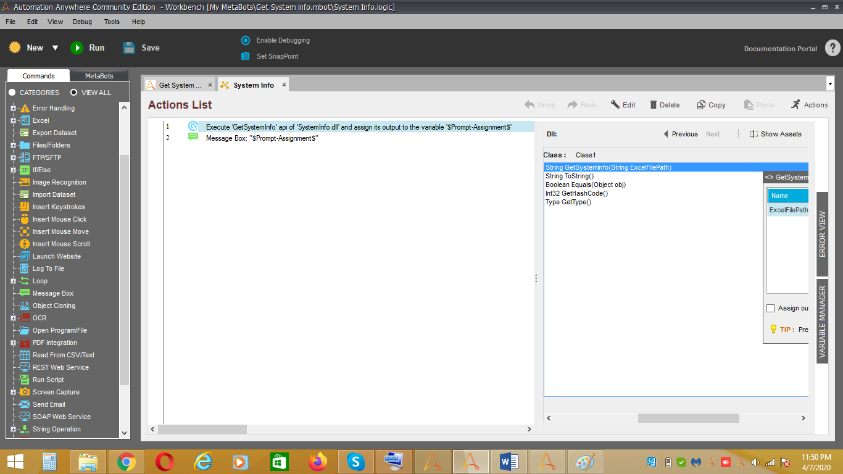Screen dimensions: 843x474
Task: Click the Actions running-man icon
Action: pos(796,104)
